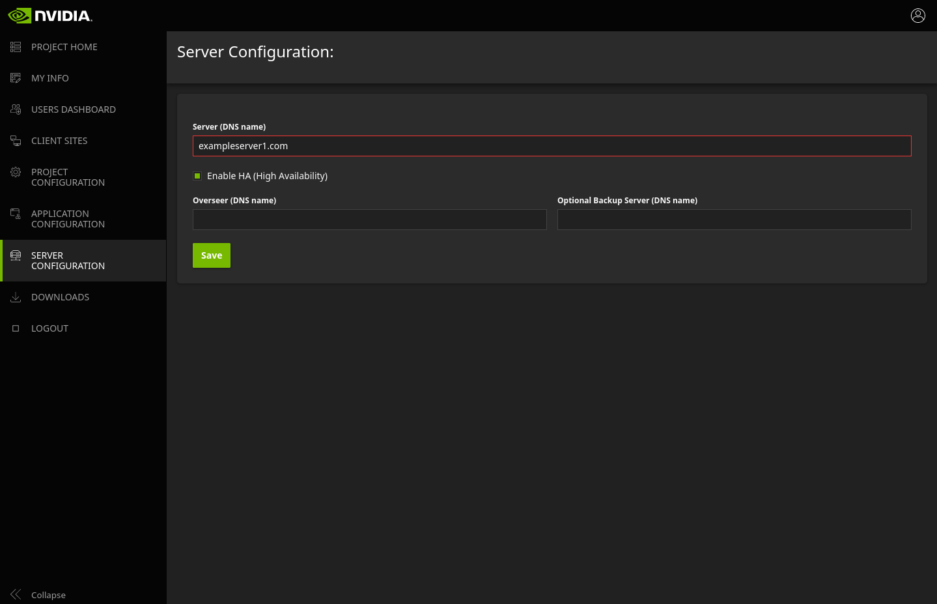Click the NVIDIA logo

(x=50, y=16)
